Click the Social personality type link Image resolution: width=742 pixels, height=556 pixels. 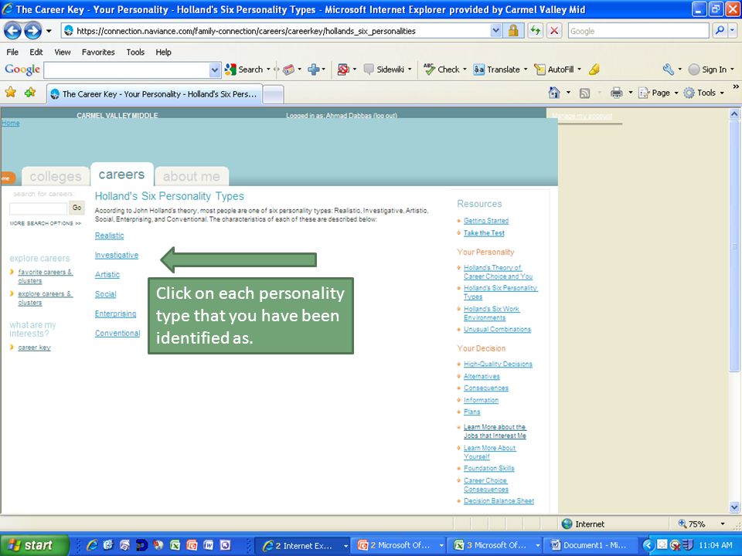[106, 294]
